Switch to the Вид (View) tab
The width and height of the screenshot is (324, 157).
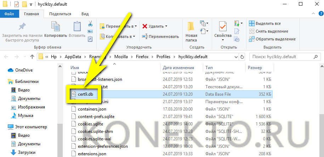(x=85, y=14)
